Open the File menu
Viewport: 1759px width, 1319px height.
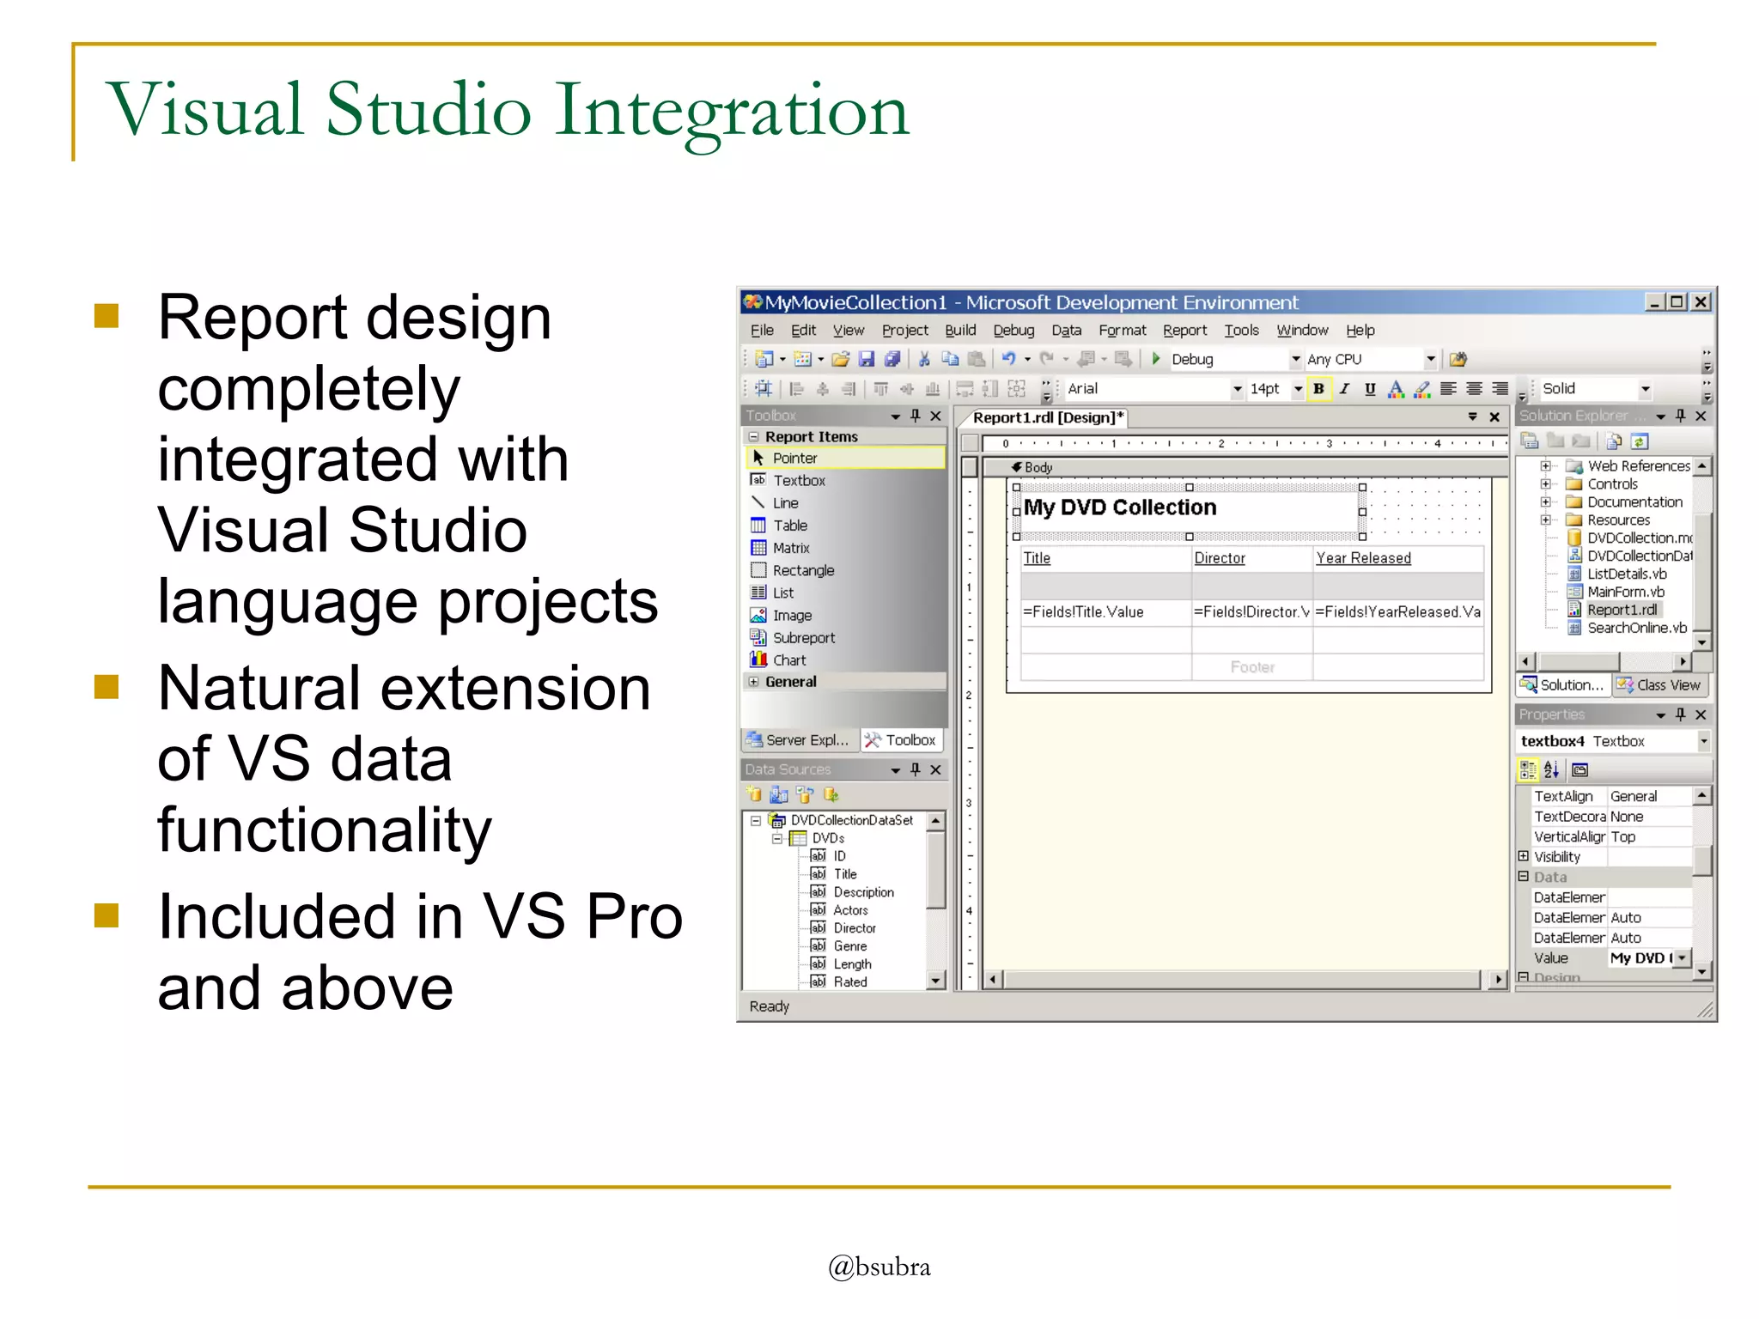pos(762,331)
